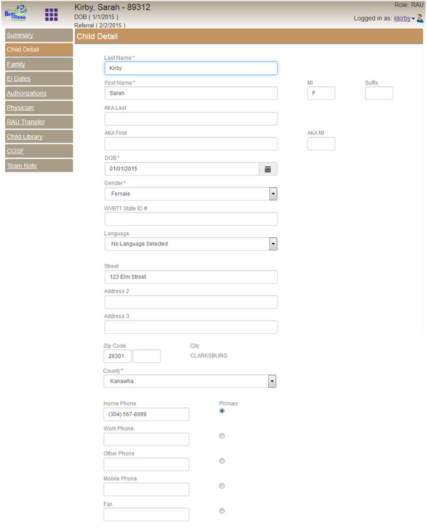Click the Fax field
Screen dimensions: 427x528
[146, 514]
